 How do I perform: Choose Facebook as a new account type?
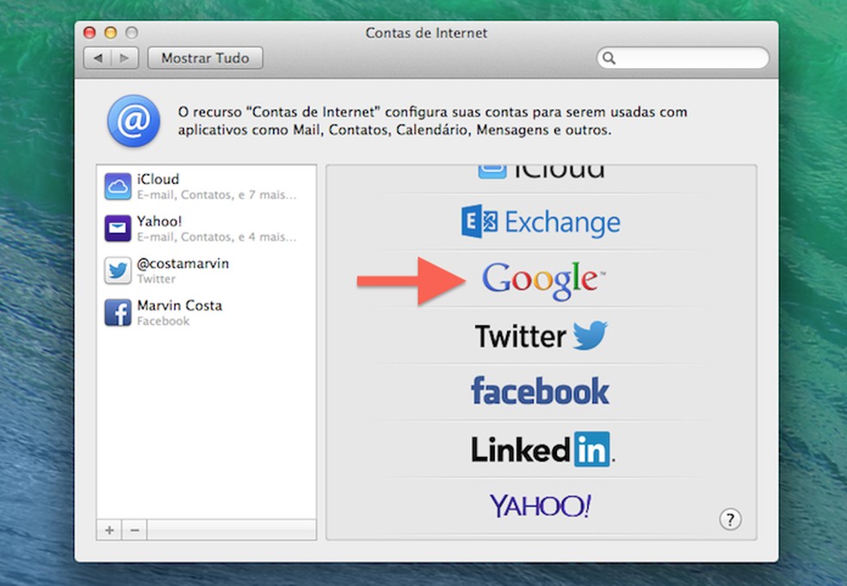pyautogui.click(x=540, y=392)
